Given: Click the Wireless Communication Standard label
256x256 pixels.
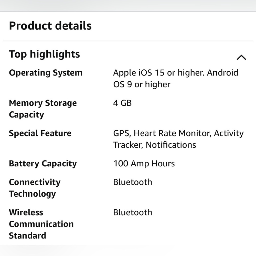Looking at the screenshot, I should 41,224.
